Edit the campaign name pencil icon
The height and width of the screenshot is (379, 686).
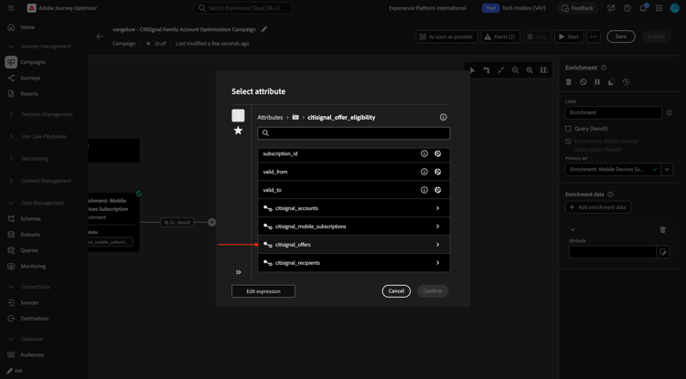[x=263, y=29]
